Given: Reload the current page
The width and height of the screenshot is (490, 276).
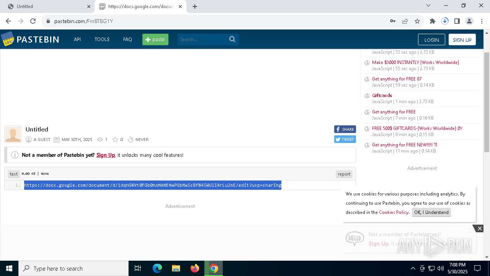Looking at the screenshot, I should click(x=33, y=21).
